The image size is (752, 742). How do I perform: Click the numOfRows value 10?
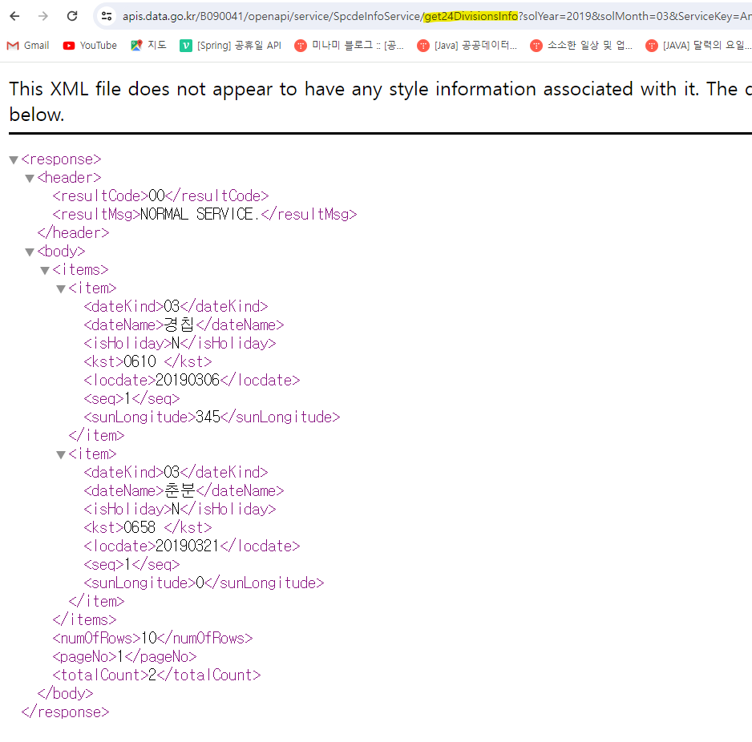click(148, 639)
